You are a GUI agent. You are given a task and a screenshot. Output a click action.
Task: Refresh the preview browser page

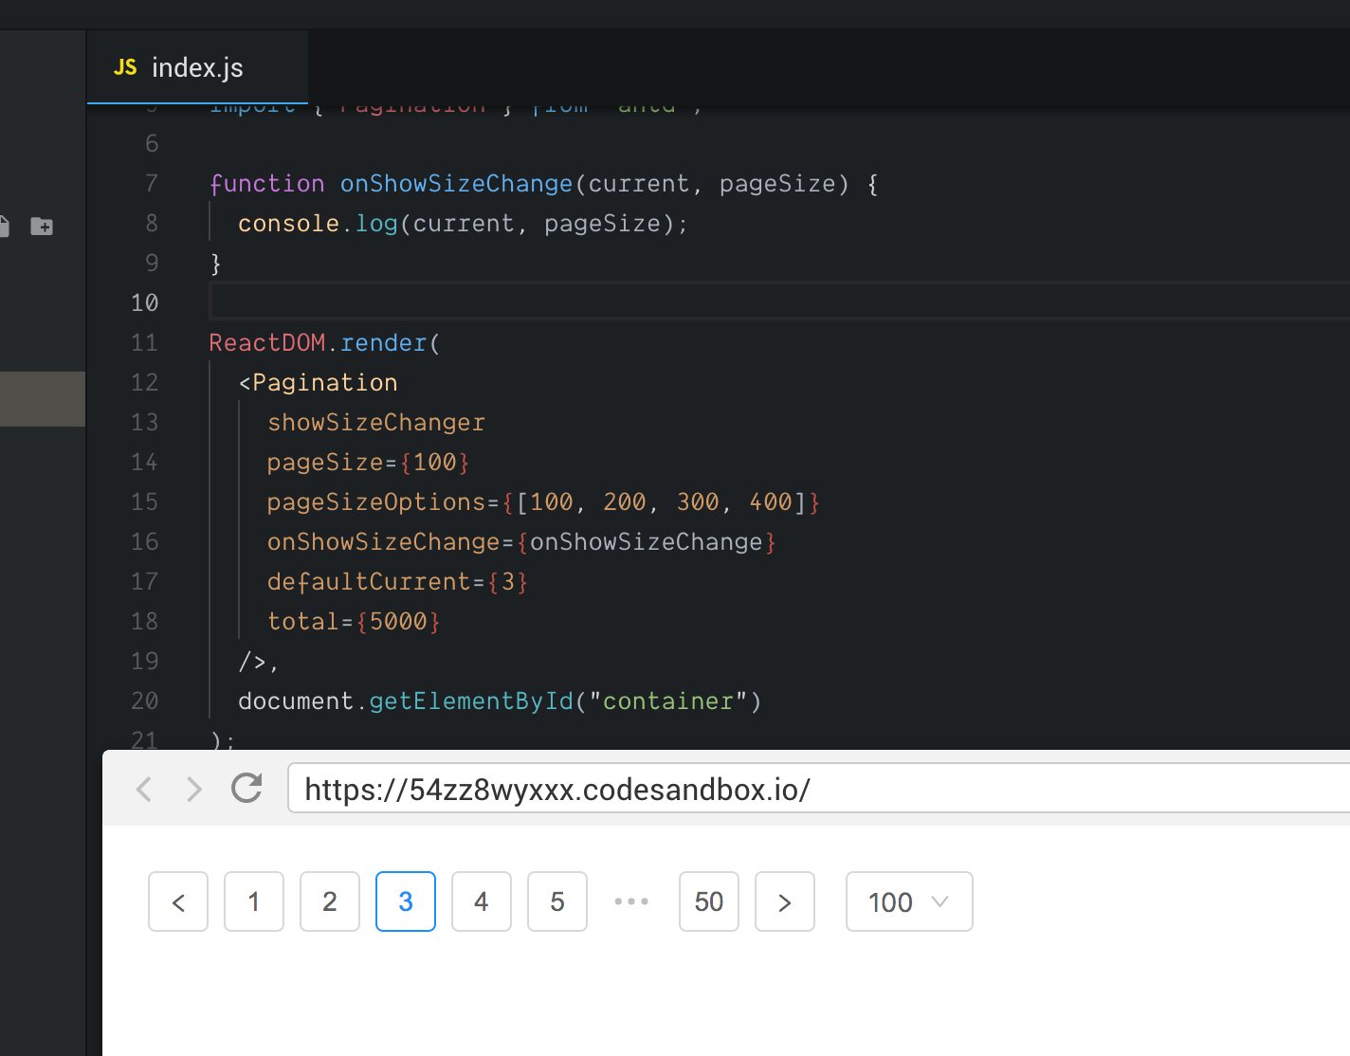(246, 788)
